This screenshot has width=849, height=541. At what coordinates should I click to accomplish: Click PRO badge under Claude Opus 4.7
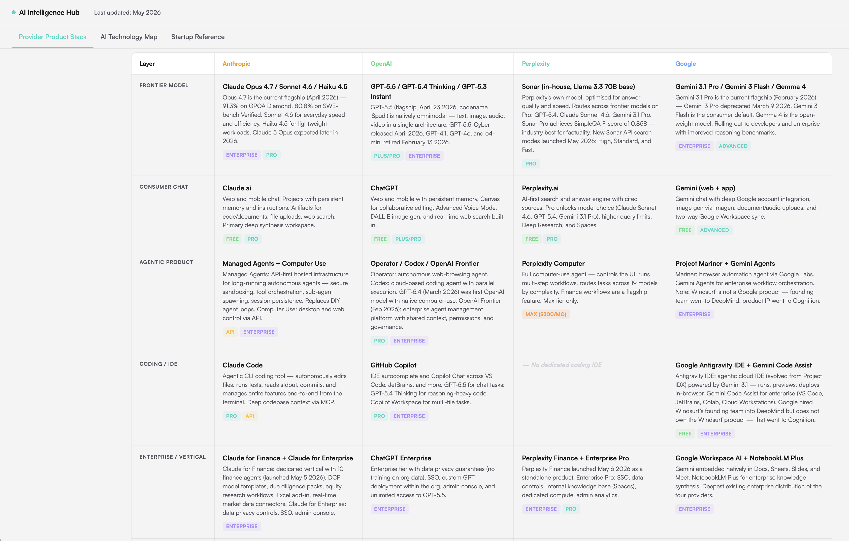click(271, 155)
